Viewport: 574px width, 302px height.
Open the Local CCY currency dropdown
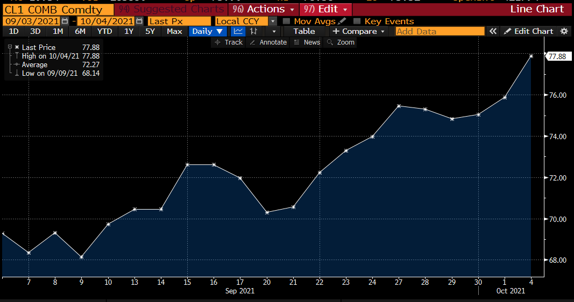point(273,21)
